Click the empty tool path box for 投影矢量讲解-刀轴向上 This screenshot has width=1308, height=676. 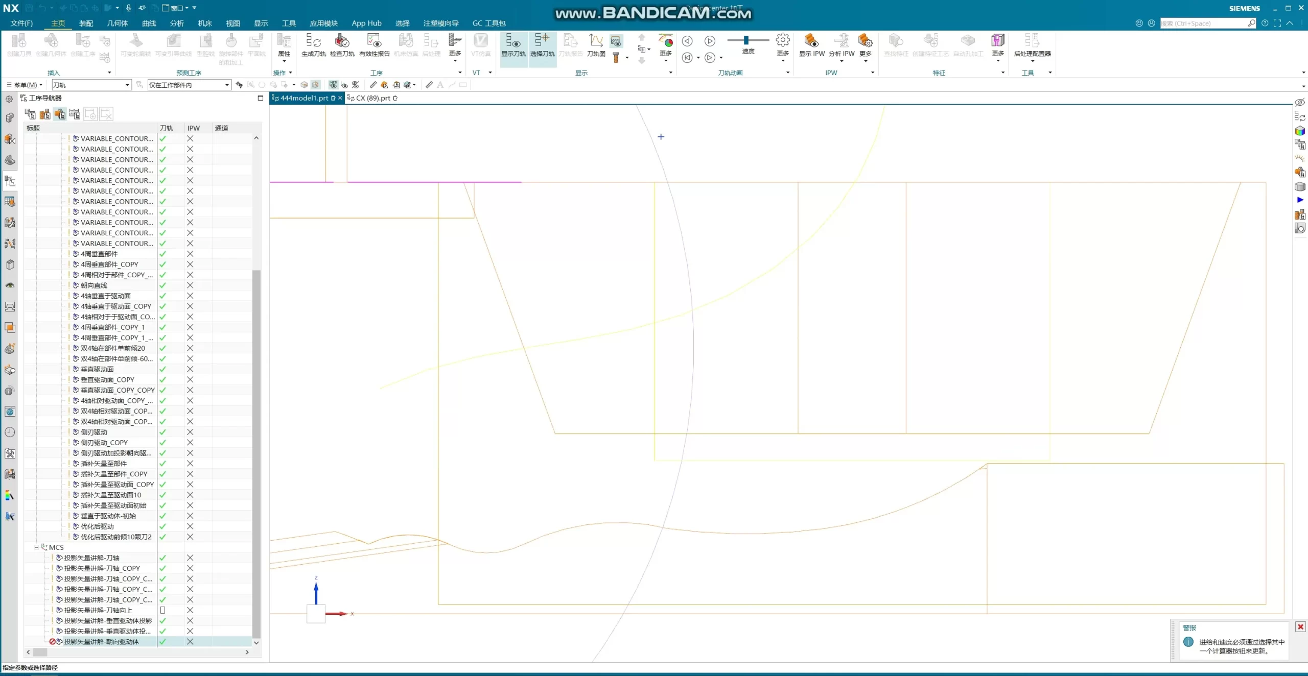pyautogui.click(x=162, y=610)
